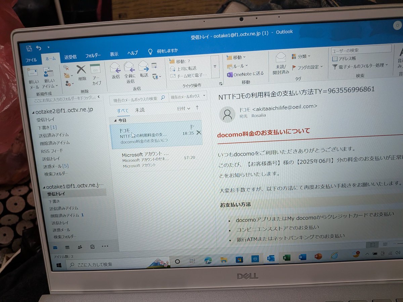Archive the message with アーカイブ
Image resolution: width=403 pixels, height=302 pixels.
pos(96,74)
